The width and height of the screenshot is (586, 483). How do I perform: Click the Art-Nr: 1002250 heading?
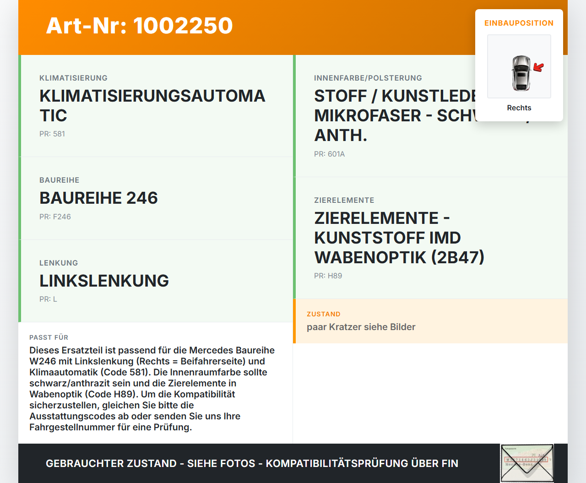[x=140, y=26]
